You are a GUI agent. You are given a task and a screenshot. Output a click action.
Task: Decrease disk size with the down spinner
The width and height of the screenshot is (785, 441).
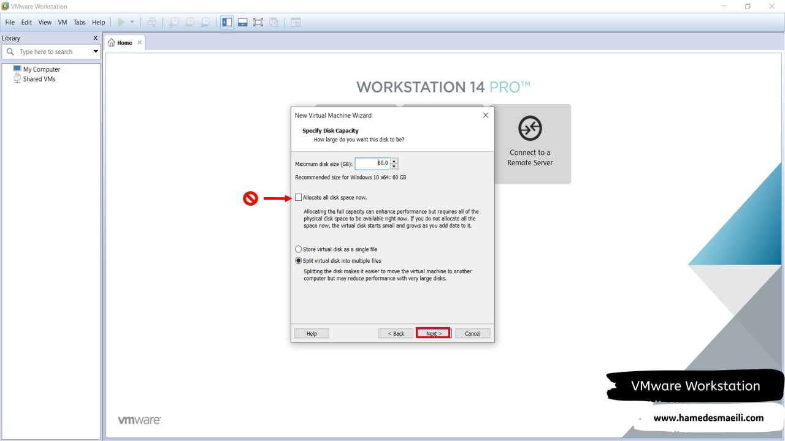[x=394, y=167]
